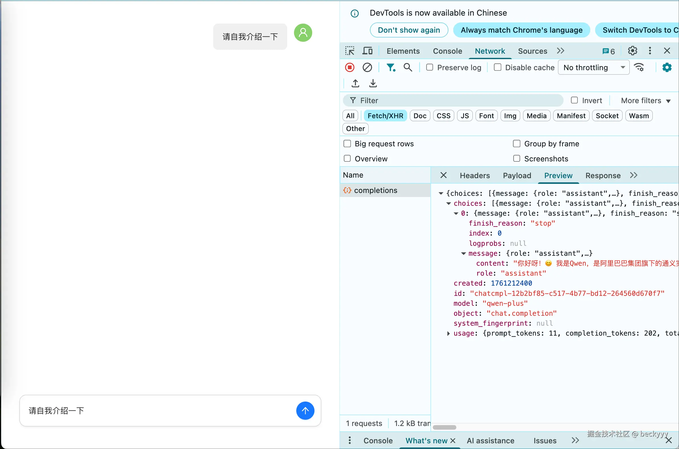Click the search magnifier icon
Viewport: 679px width, 449px height.
click(x=408, y=68)
